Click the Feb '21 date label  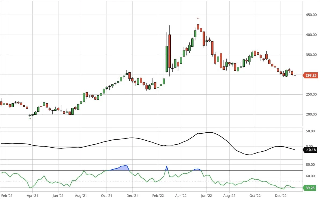tap(7, 196)
